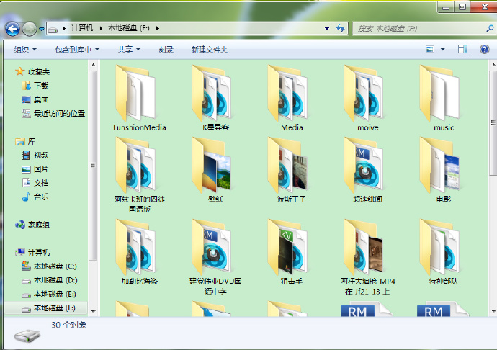Click the 30 个对象 status text
The width and height of the screenshot is (497, 350).
coord(68,325)
